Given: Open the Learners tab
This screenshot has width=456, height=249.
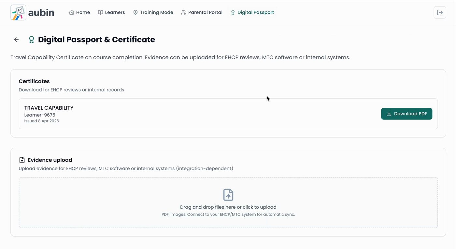Looking at the screenshot, I should pos(111,12).
